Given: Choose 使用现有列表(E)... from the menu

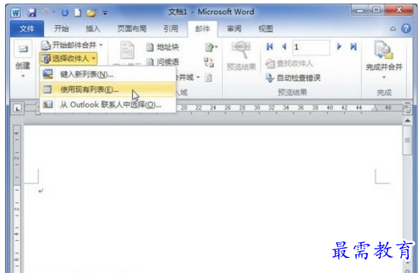Looking at the screenshot, I should click(108, 90).
